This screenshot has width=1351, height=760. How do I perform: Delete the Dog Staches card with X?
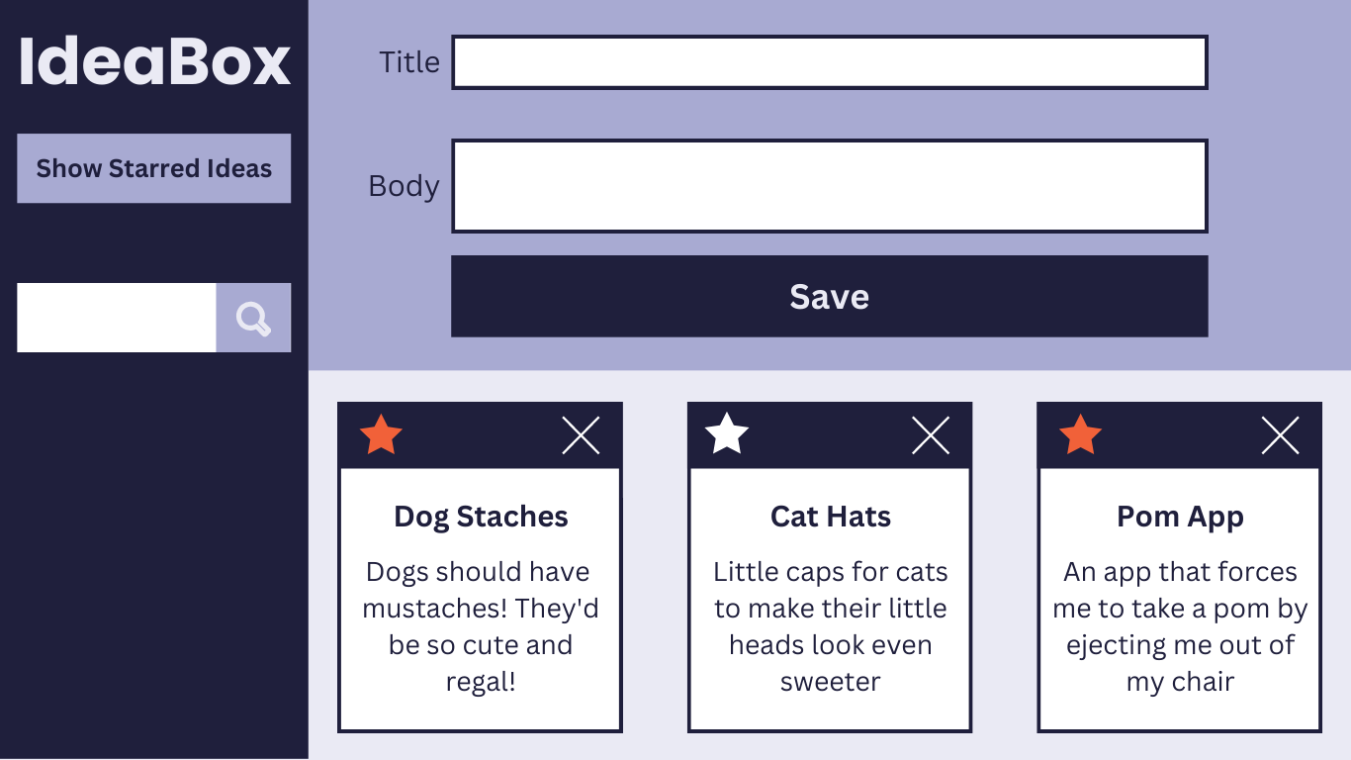click(581, 435)
